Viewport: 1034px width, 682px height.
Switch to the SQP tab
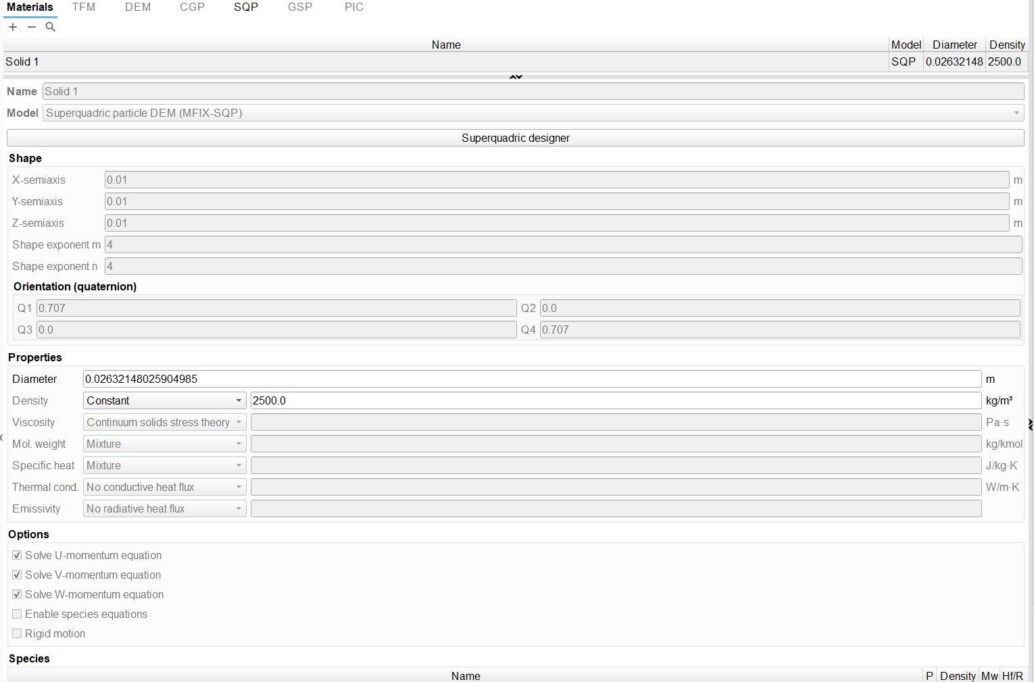point(246,7)
